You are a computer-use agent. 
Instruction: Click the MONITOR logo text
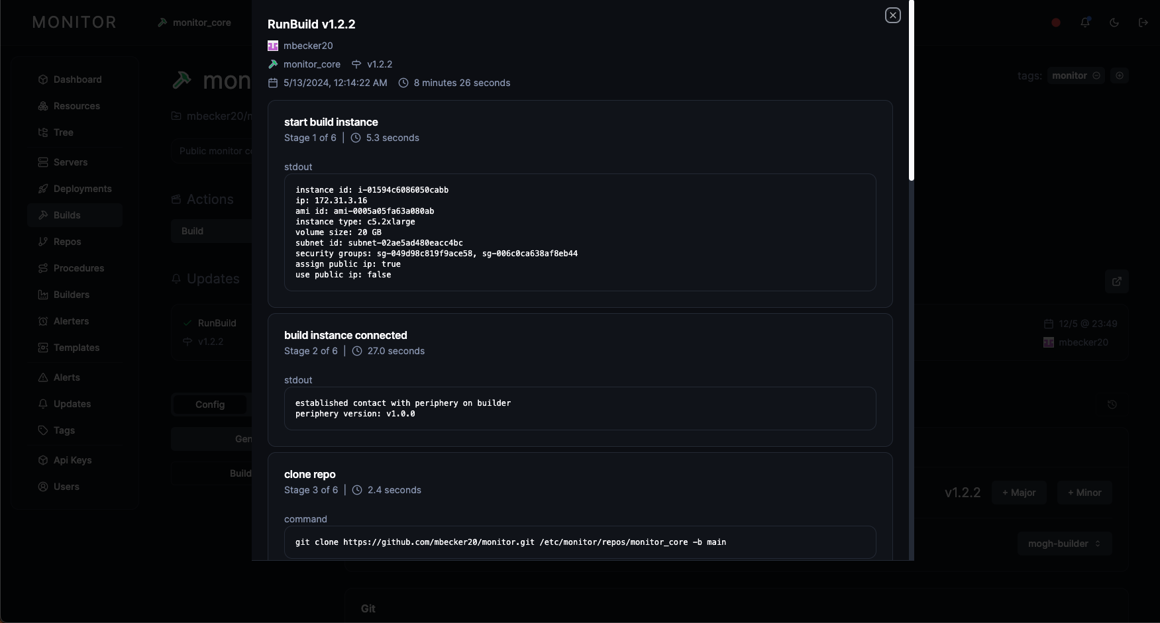(x=74, y=23)
